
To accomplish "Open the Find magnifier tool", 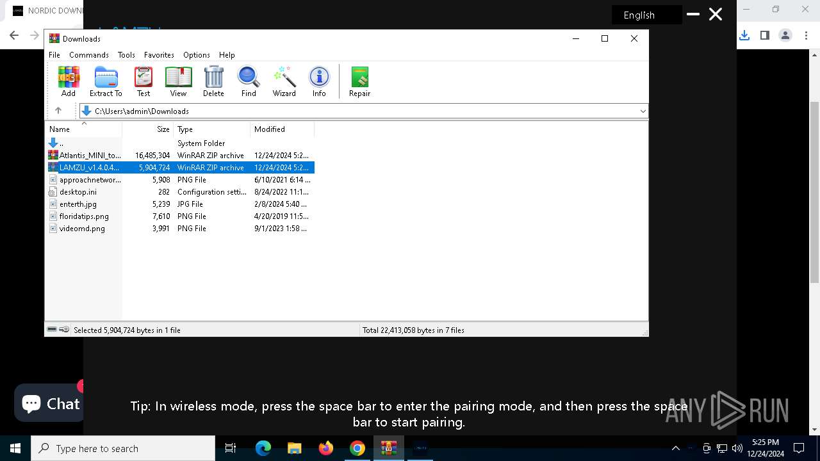I will pyautogui.click(x=249, y=81).
